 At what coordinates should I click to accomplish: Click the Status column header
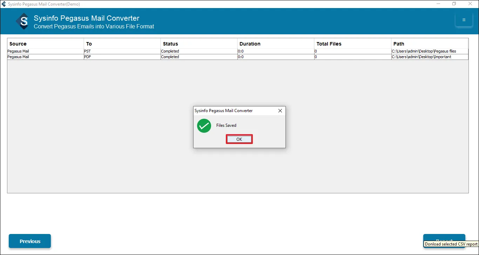click(x=199, y=44)
